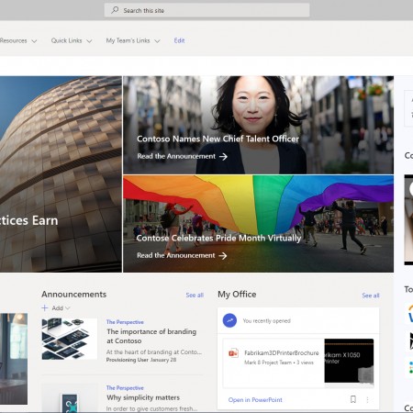
Task: Click the plus icon to add announcement
Action: tap(45, 307)
